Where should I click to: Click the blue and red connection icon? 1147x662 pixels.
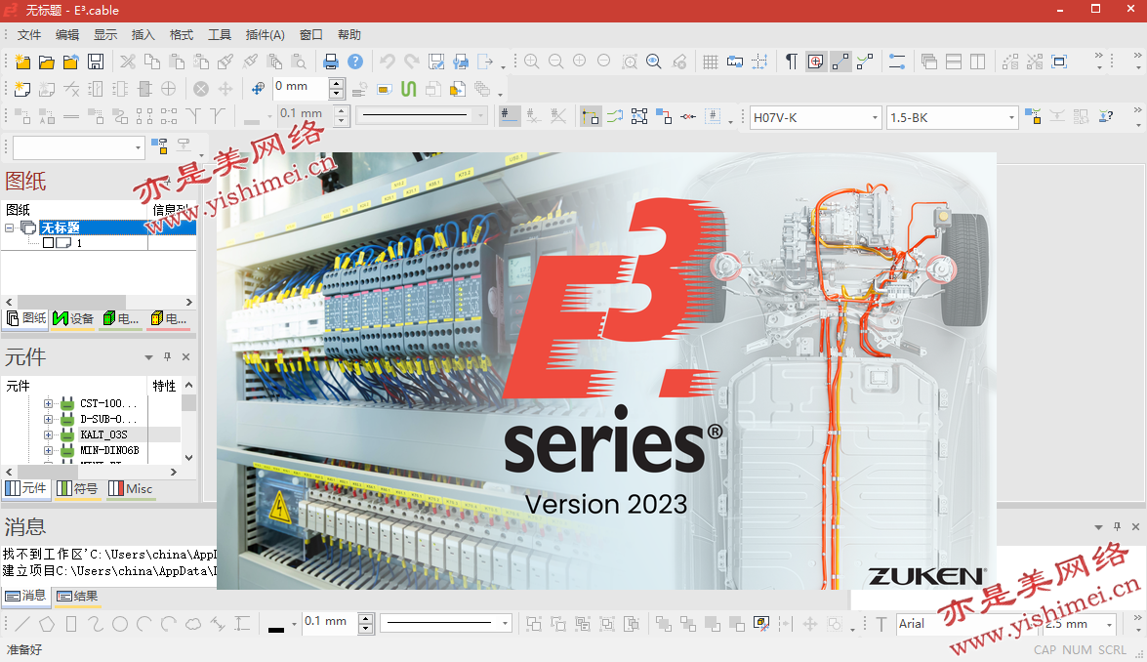click(664, 116)
